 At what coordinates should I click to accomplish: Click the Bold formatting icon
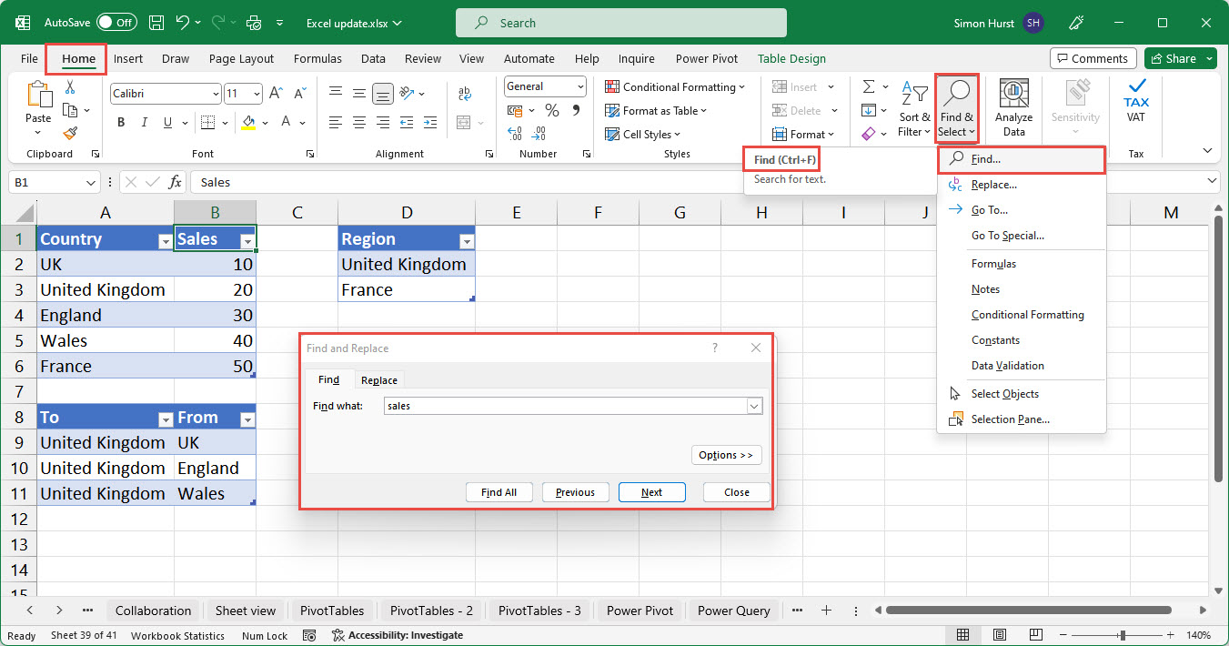pos(121,122)
